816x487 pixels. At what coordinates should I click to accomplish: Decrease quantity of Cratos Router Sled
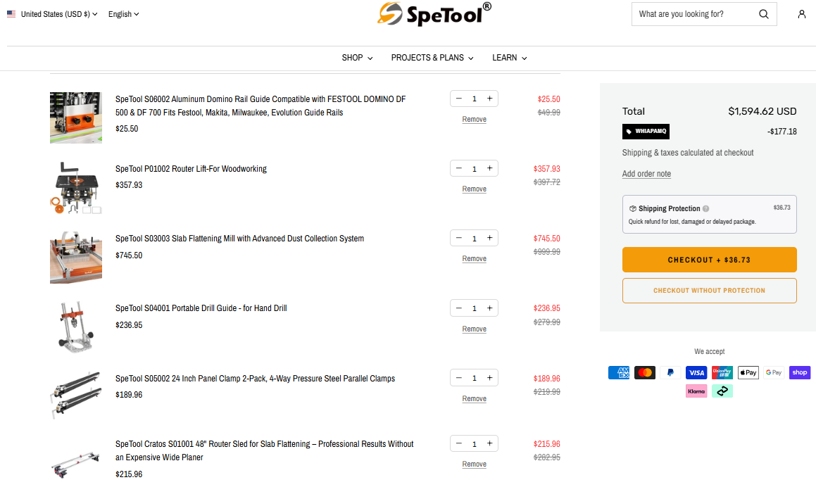(x=458, y=443)
